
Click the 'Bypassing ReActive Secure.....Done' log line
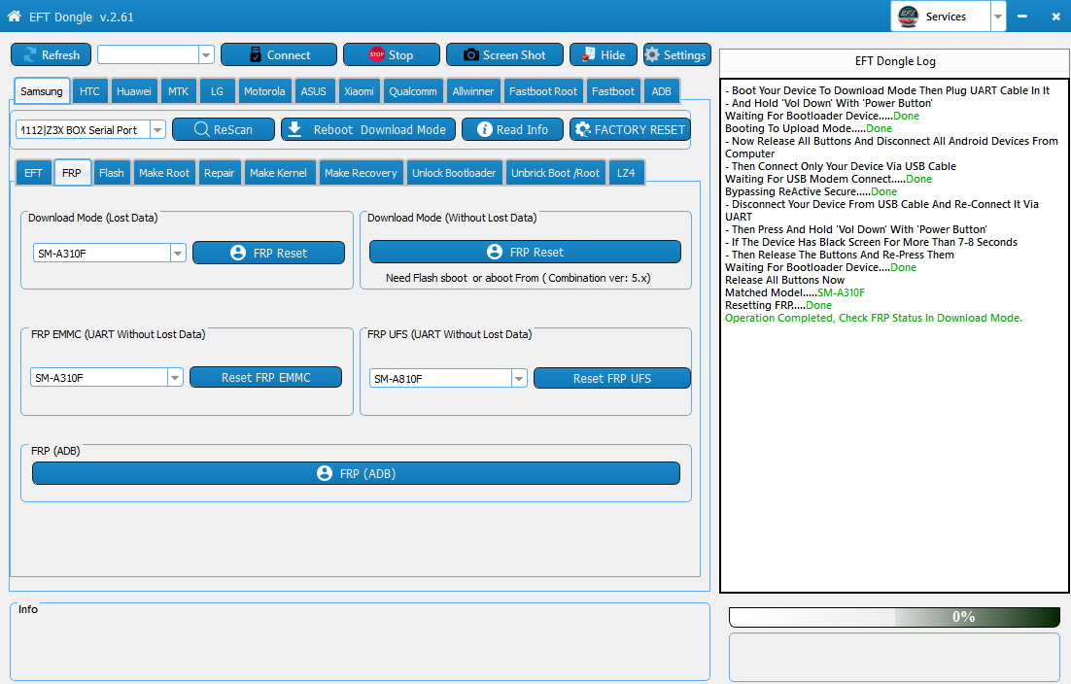(x=811, y=191)
